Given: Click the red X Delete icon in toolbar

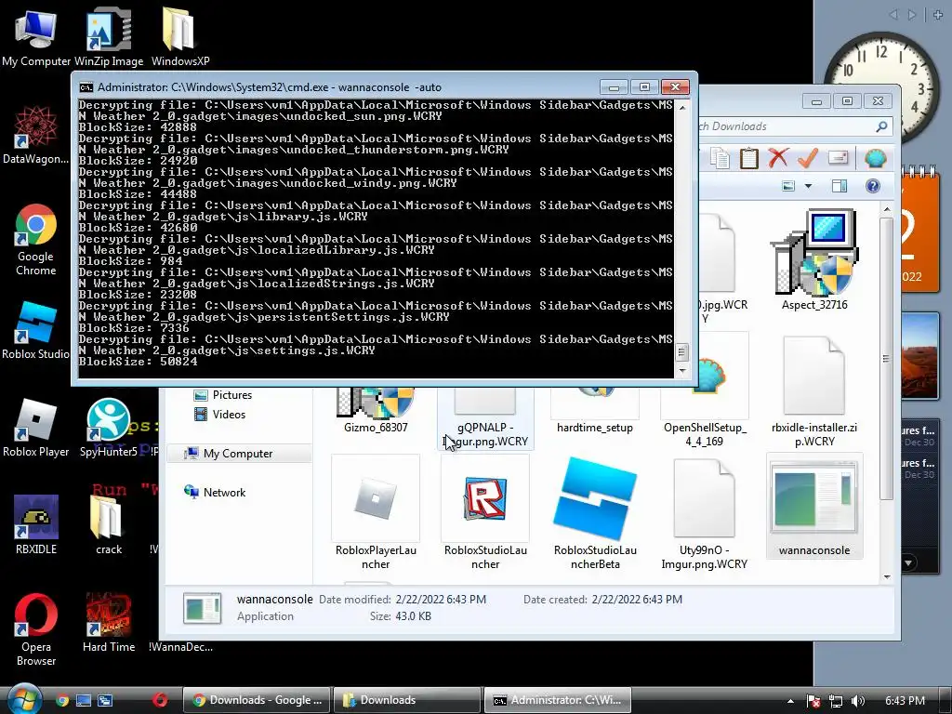Looking at the screenshot, I should coord(778,158).
